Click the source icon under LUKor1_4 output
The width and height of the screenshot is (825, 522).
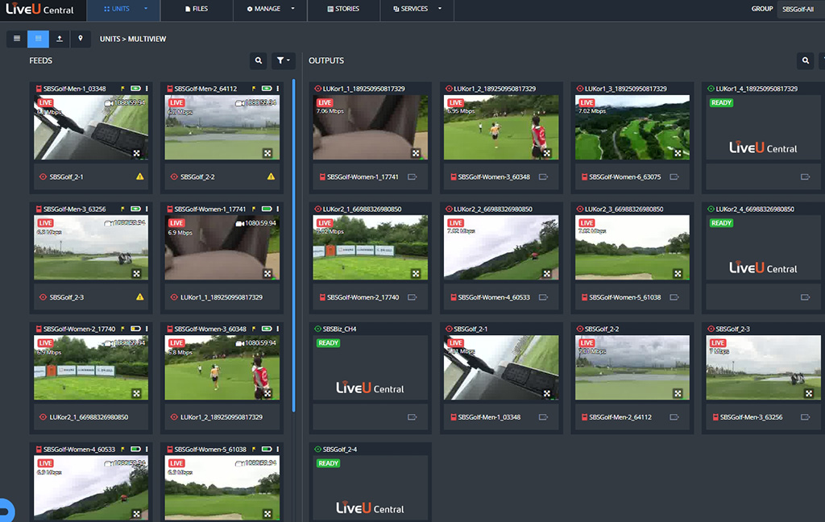(806, 176)
